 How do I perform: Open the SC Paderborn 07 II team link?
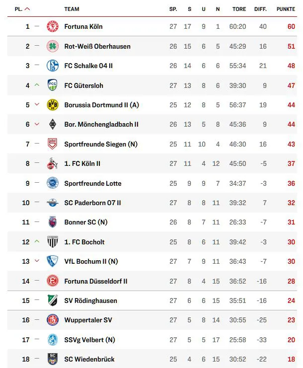(92, 203)
